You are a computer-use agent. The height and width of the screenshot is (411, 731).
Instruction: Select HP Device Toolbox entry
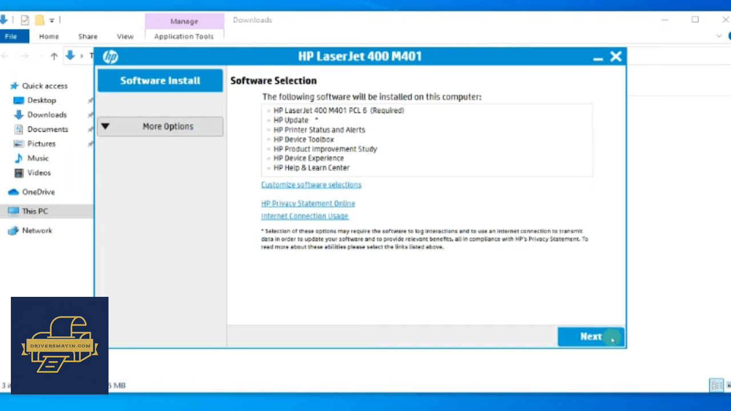click(304, 140)
